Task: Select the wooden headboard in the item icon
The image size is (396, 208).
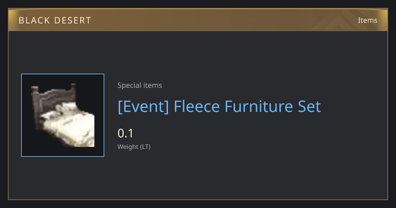Action: coord(53,98)
